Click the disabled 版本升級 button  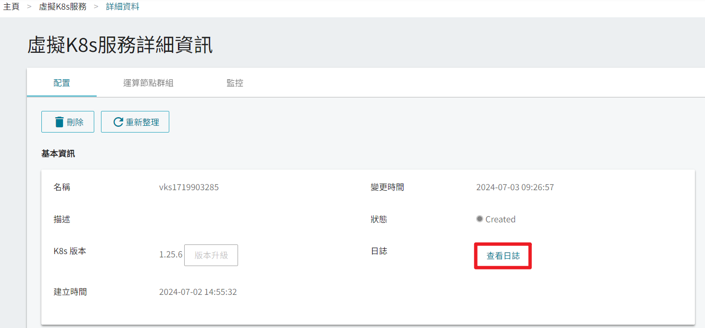[x=211, y=255]
